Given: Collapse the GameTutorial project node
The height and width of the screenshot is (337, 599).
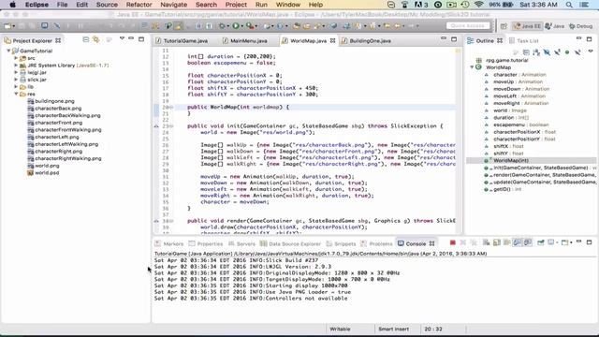Looking at the screenshot, I should pos(8,51).
